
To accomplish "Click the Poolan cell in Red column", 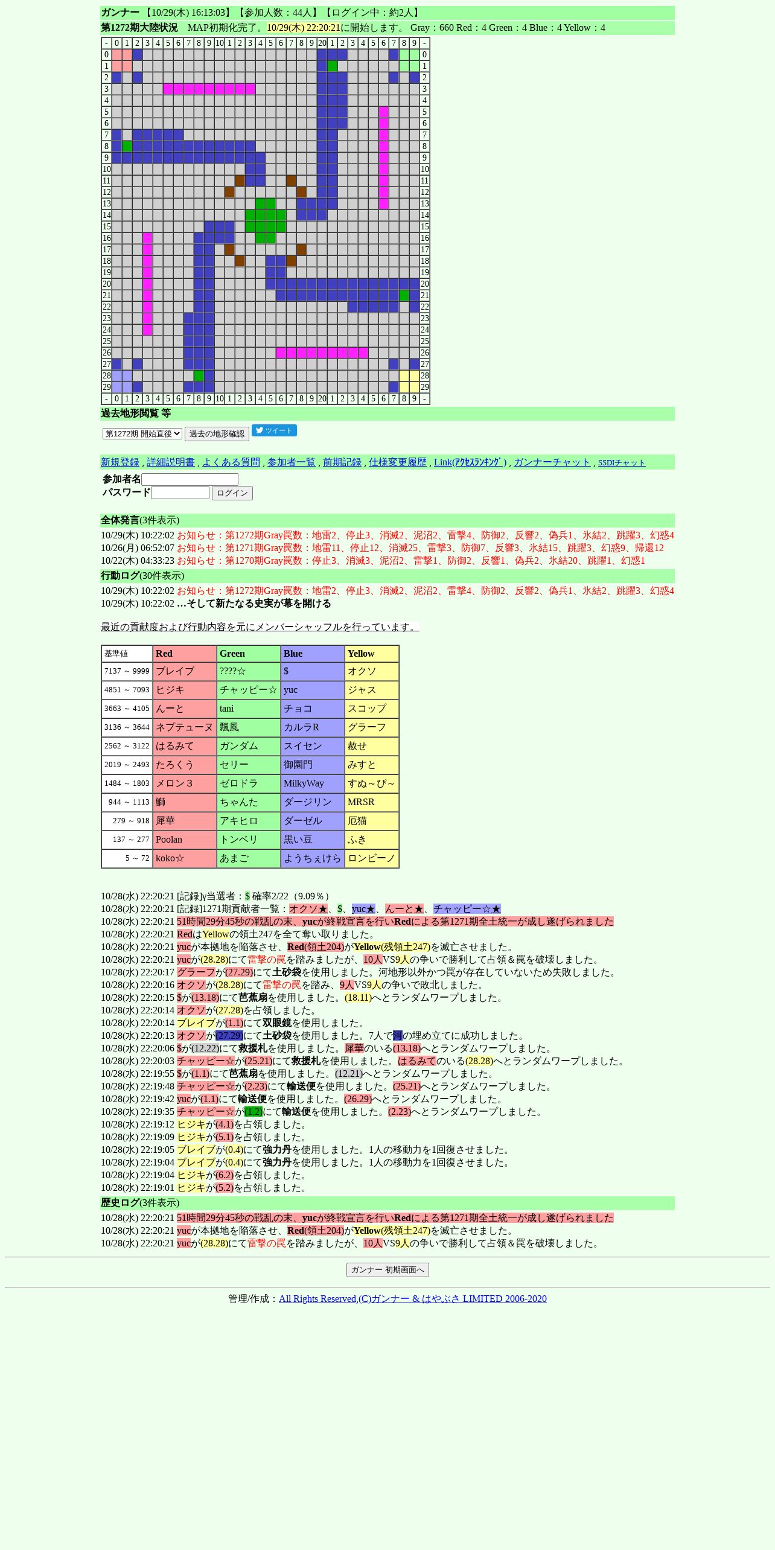I will click(185, 840).
